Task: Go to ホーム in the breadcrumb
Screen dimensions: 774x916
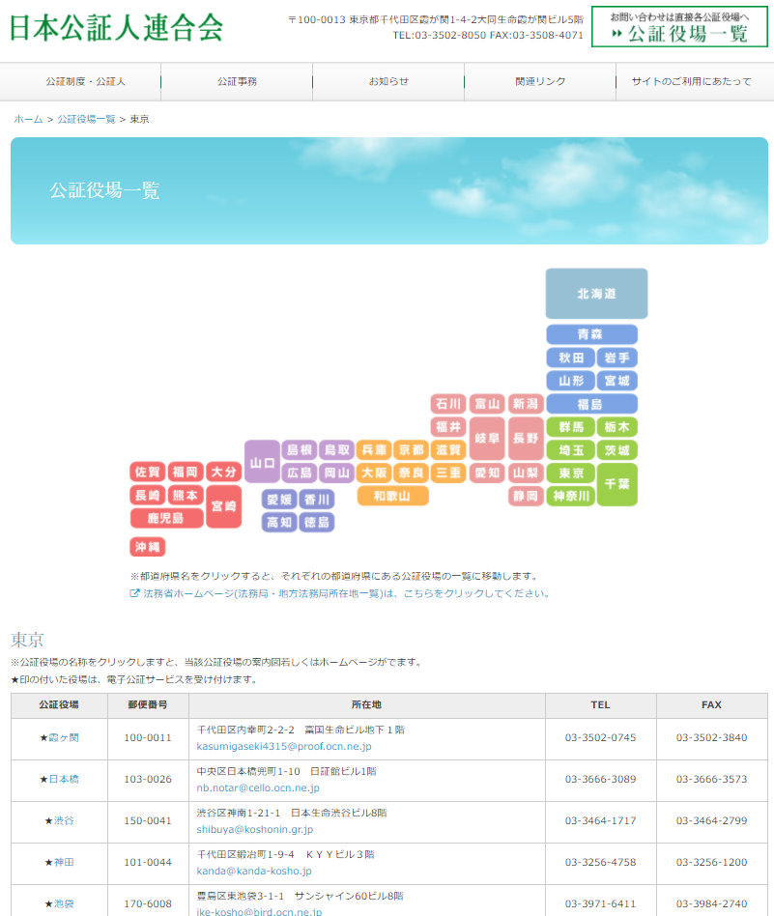Action: click(29, 119)
